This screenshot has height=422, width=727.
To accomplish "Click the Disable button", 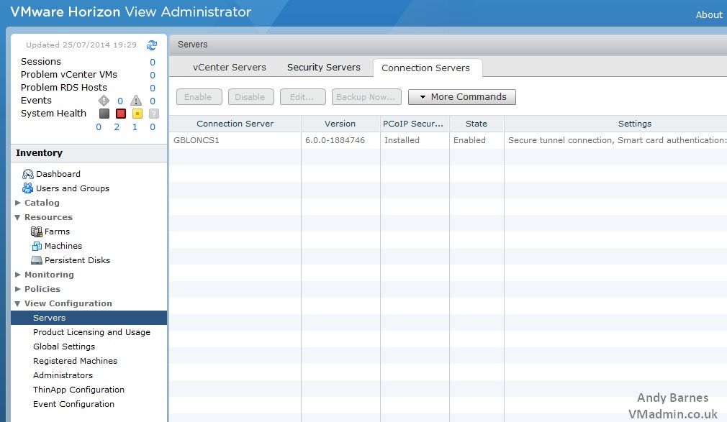I will point(250,97).
